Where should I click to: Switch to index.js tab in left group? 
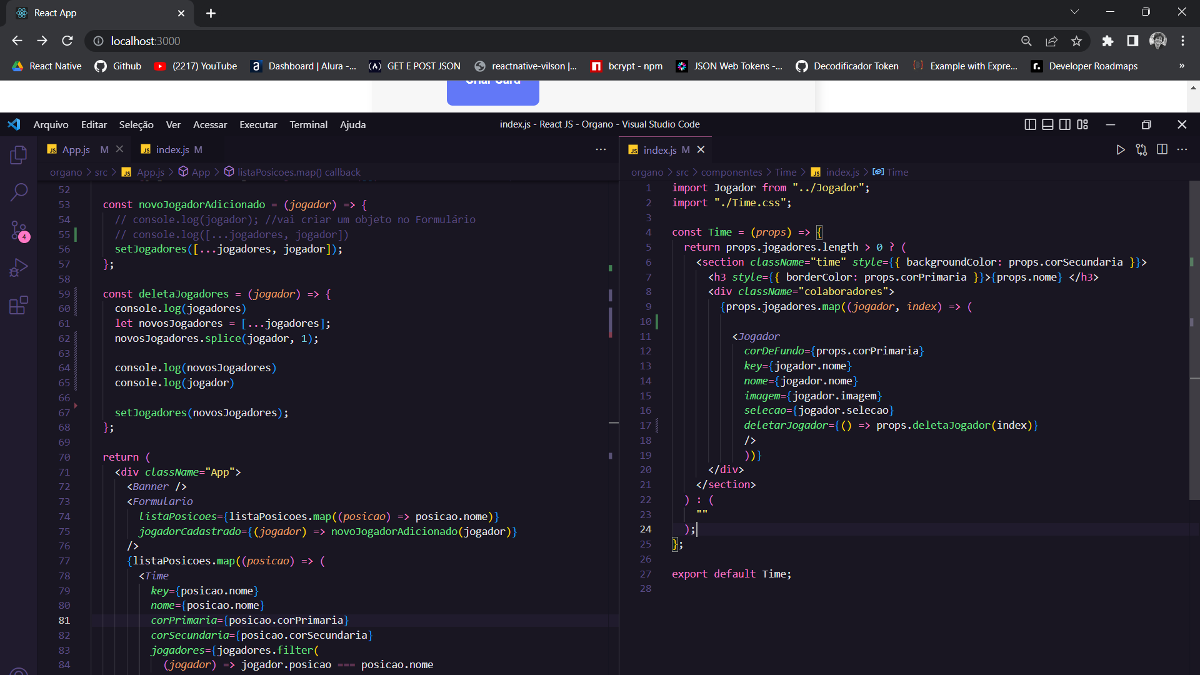[172, 149]
